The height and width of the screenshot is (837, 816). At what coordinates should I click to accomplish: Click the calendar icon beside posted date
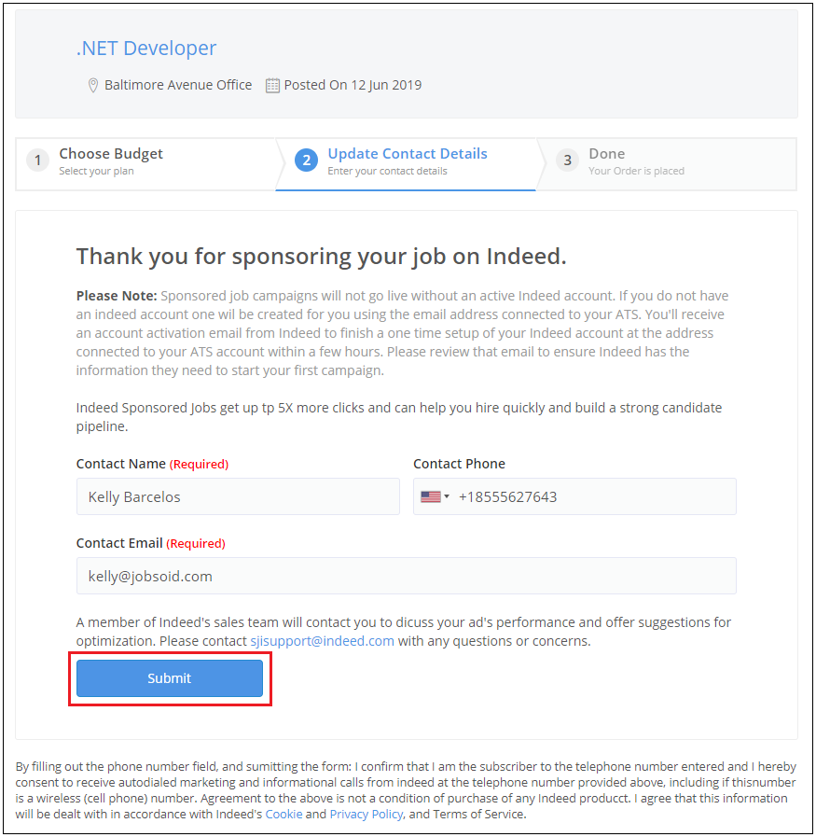tap(272, 85)
